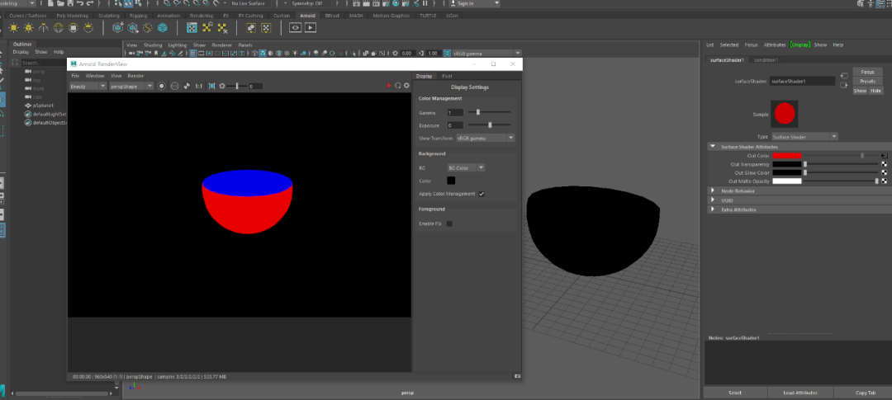Expand the UUID section
The height and width of the screenshot is (400, 892).
pos(712,200)
